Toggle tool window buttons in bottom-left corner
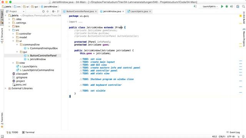The width and height of the screenshot is (246, 138). click(2, 136)
